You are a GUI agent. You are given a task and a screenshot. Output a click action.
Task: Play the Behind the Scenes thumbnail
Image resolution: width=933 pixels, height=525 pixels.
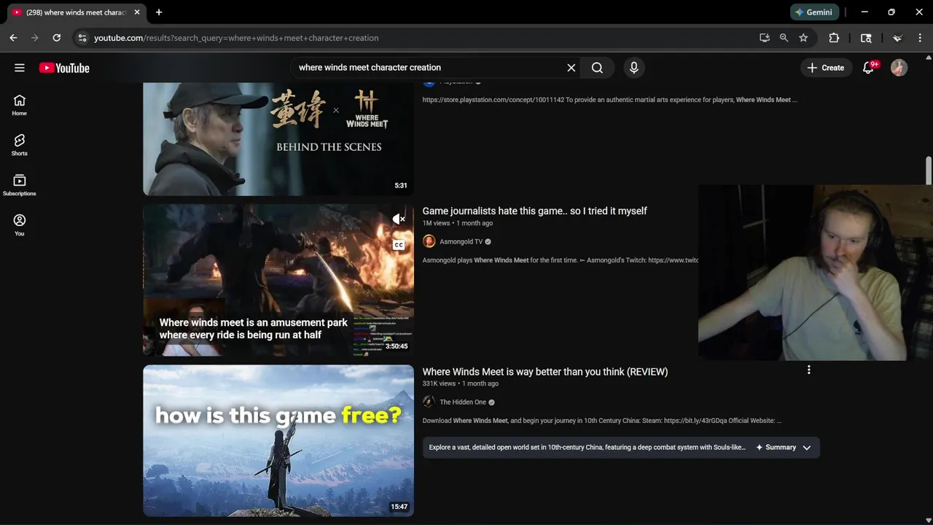coord(278,139)
